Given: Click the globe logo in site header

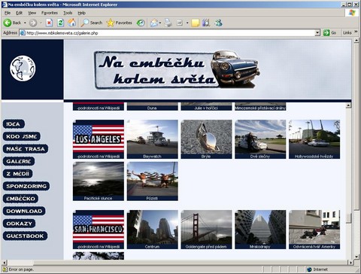Looking at the screenshot, I should 23,68.
